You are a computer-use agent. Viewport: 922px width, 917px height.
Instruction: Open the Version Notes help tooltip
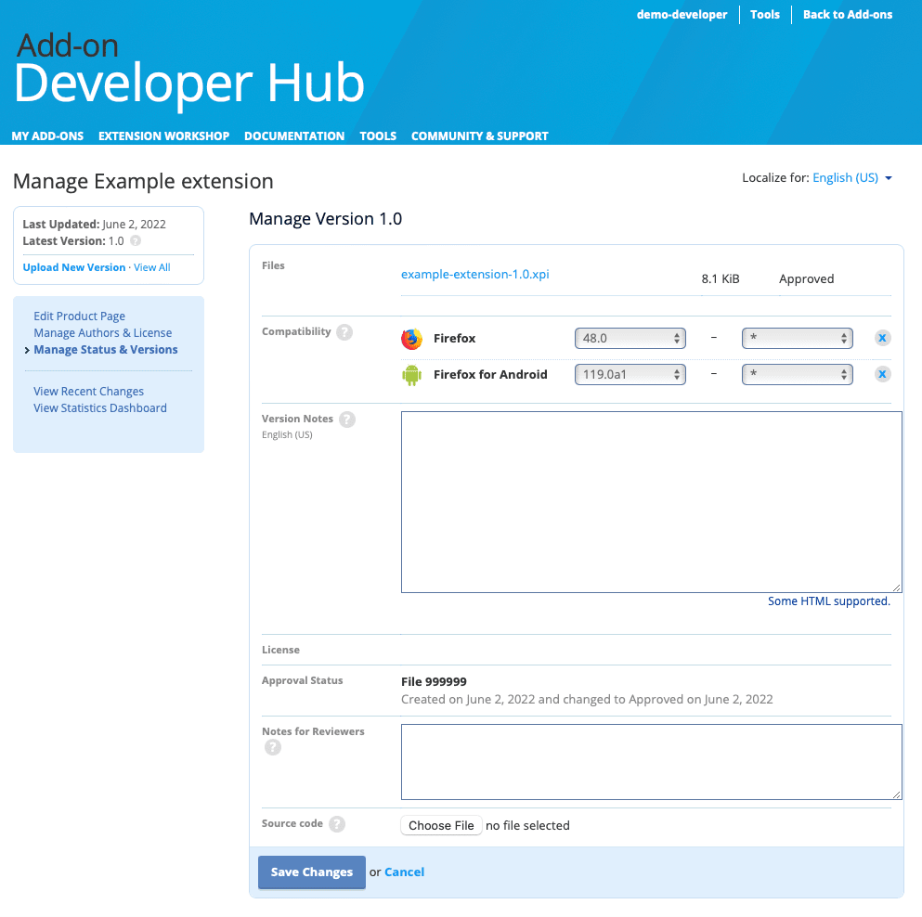pyautogui.click(x=347, y=419)
